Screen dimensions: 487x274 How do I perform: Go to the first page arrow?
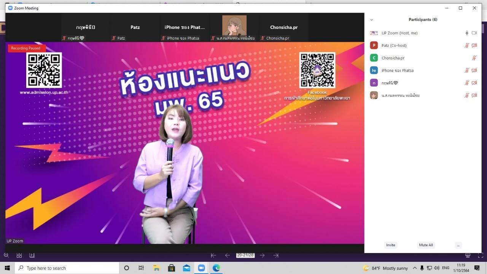213,255
